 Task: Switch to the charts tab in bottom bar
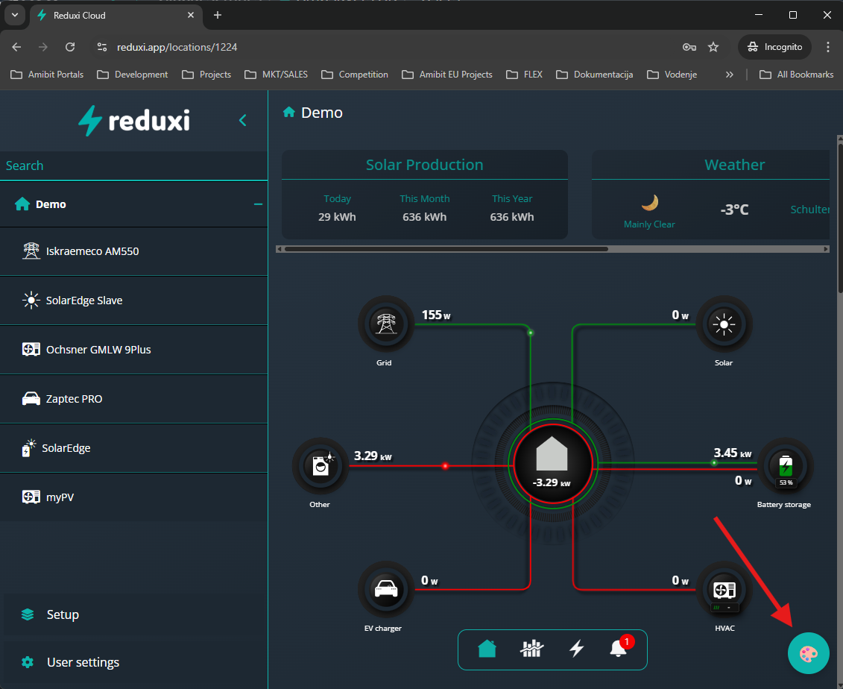tap(531, 649)
